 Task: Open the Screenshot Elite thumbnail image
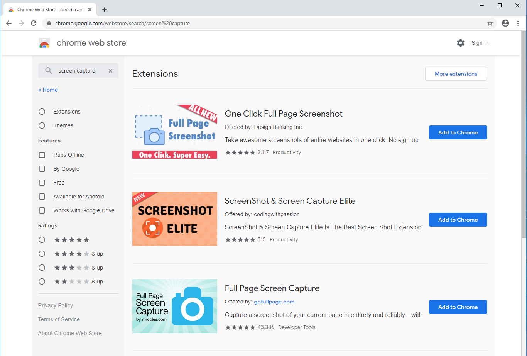tap(175, 219)
